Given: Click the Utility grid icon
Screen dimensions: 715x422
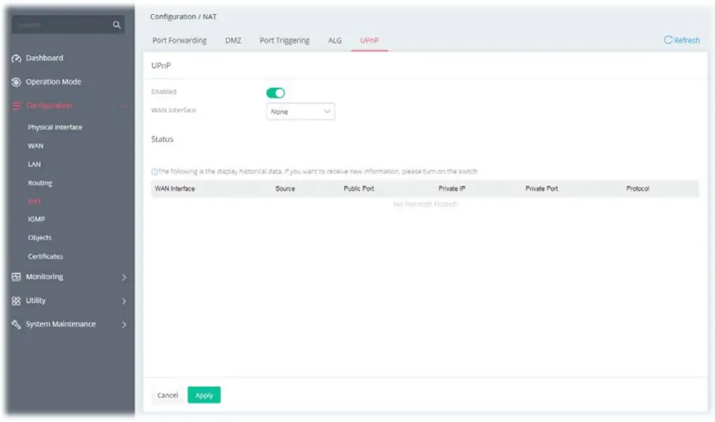Looking at the screenshot, I should 16,301.
